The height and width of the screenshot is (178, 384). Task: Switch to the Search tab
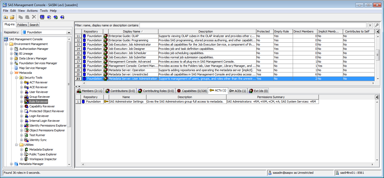[34, 25]
